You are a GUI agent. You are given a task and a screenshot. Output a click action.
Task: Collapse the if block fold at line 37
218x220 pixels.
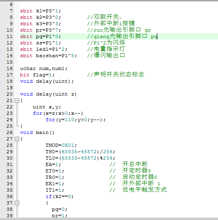(x=17, y=203)
